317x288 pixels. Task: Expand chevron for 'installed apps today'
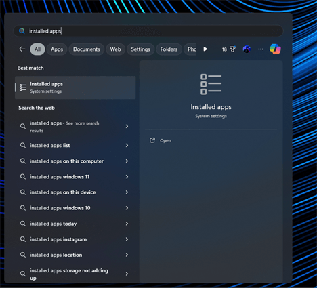tap(127, 224)
